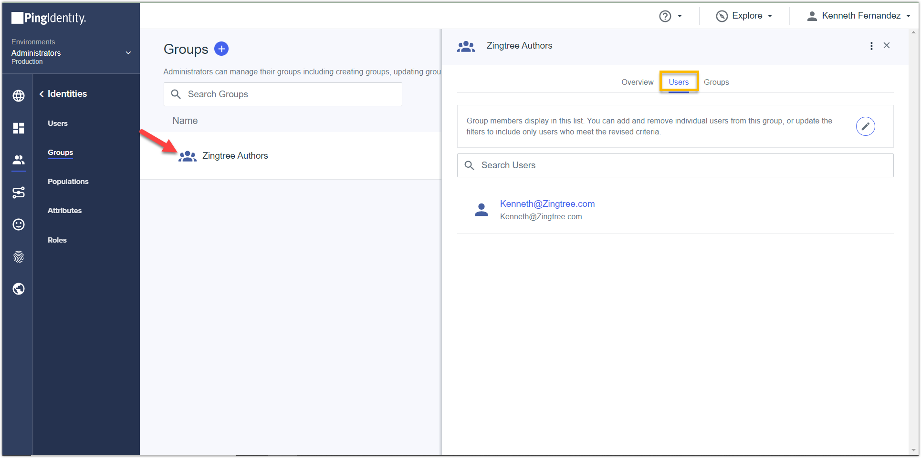Open the smiley face experiences icon
Image resolution: width=921 pixels, height=458 pixels.
tap(19, 224)
